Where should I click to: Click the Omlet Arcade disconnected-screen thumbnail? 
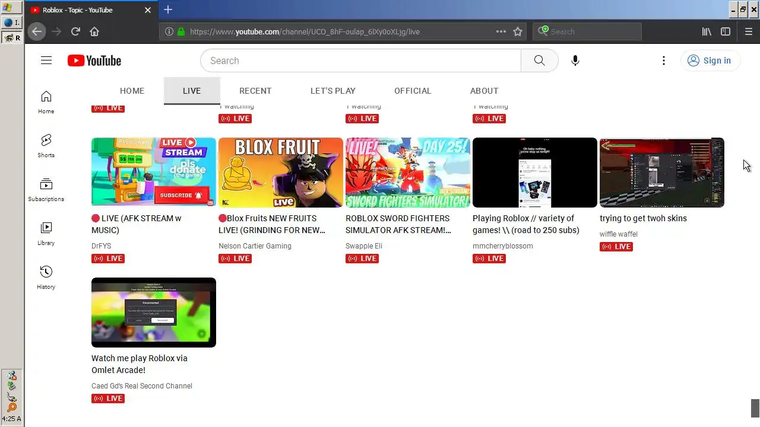point(154,313)
